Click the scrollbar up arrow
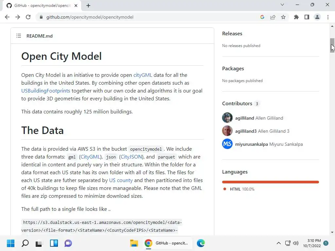Viewport: 335px width, 251px height. click(x=332, y=26)
